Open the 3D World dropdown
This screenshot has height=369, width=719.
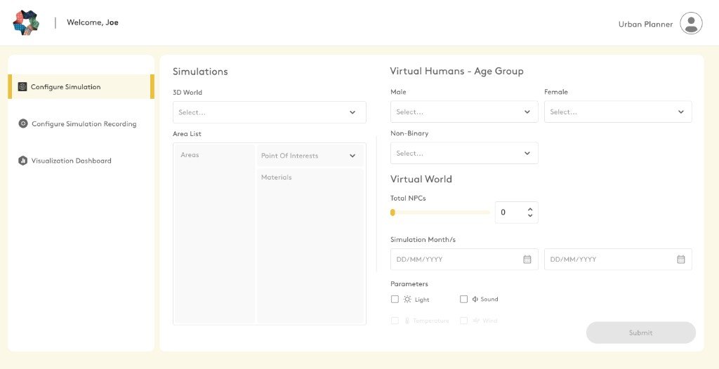tap(269, 112)
